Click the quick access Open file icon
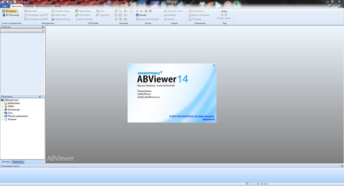Screen dimensions: 344x186 click(11, 2)
